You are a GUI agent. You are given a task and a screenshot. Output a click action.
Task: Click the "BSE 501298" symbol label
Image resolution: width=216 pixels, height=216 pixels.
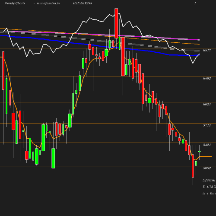pos(83,3)
